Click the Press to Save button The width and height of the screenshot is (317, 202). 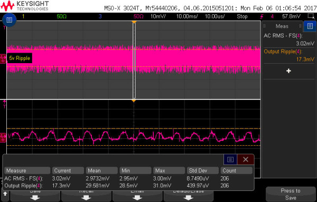tap(291, 194)
